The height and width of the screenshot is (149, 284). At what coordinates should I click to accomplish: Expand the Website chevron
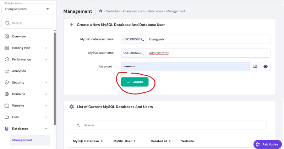[x=46, y=106]
